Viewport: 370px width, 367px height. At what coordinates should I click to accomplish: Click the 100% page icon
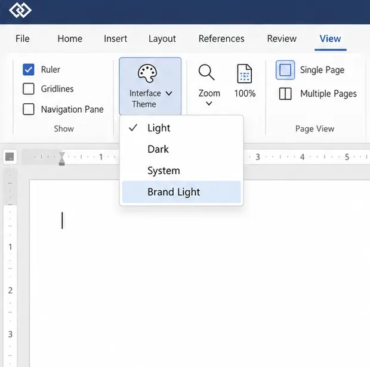[245, 73]
